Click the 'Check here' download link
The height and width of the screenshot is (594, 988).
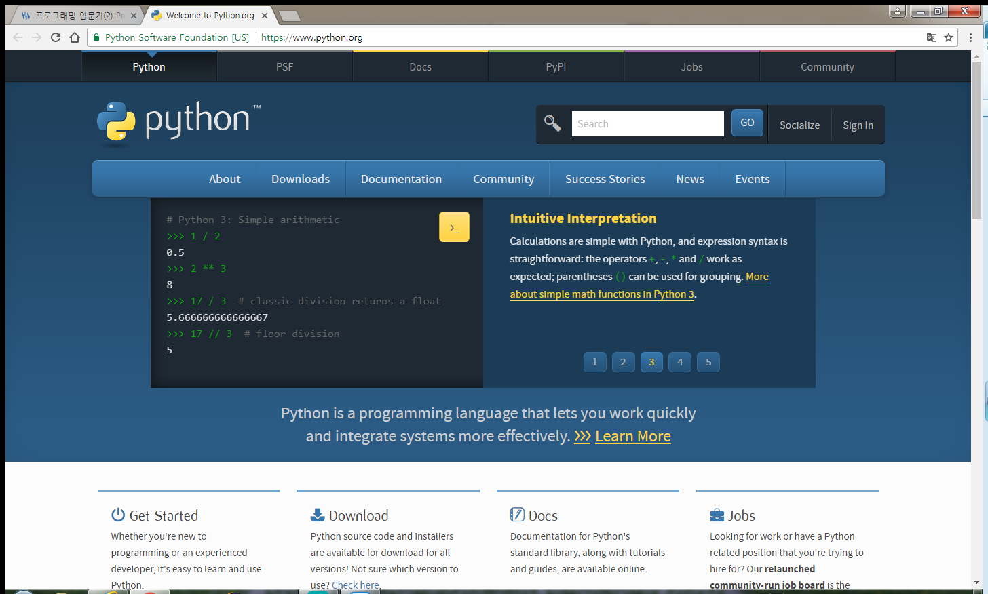[x=356, y=585]
